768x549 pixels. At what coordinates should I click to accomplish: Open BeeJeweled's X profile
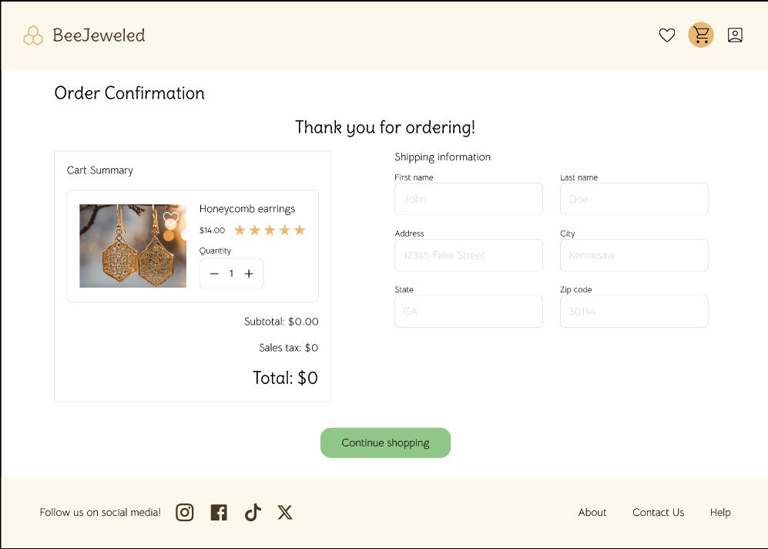click(x=285, y=512)
